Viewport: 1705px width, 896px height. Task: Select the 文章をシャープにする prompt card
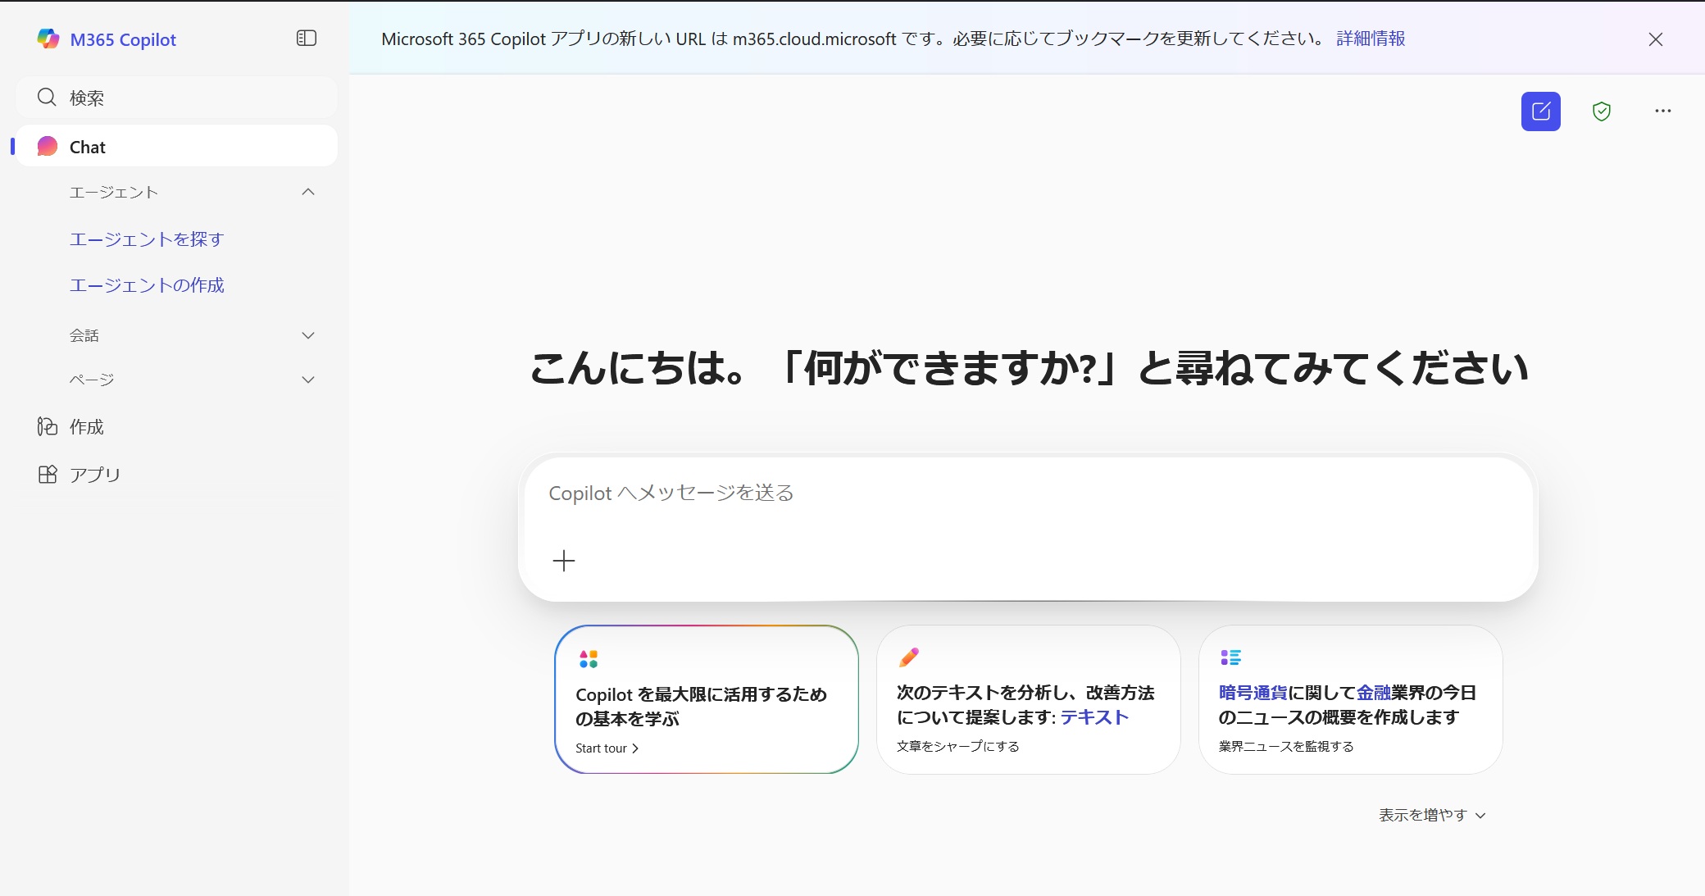pos(1028,699)
